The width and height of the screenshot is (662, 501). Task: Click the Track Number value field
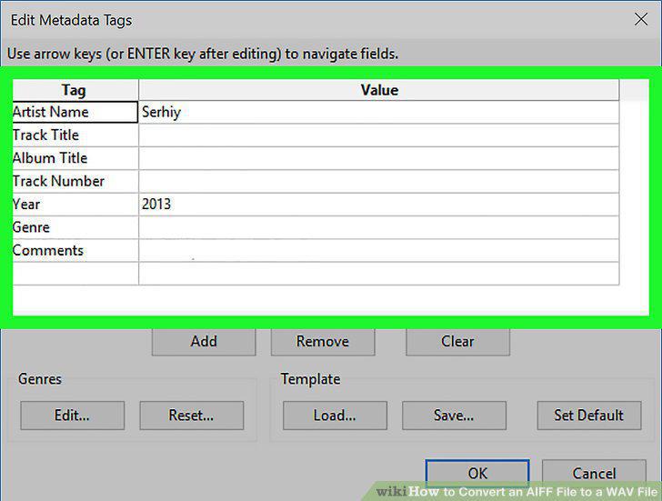pyautogui.click(x=379, y=182)
